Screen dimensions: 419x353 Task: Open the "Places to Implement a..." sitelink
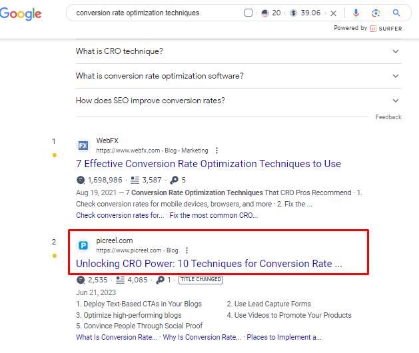284,337
